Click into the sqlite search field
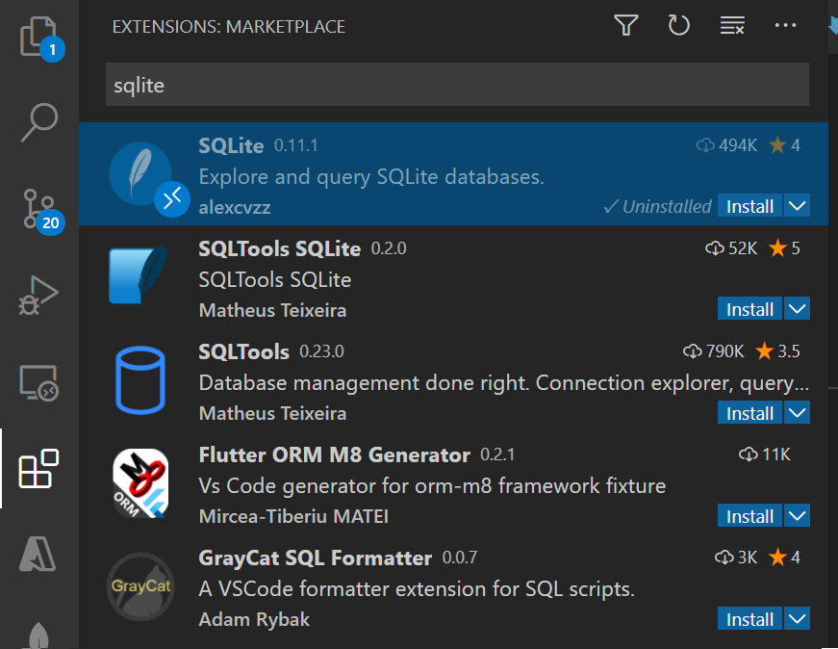Screen dimensions: 838x649 (457, 85)
